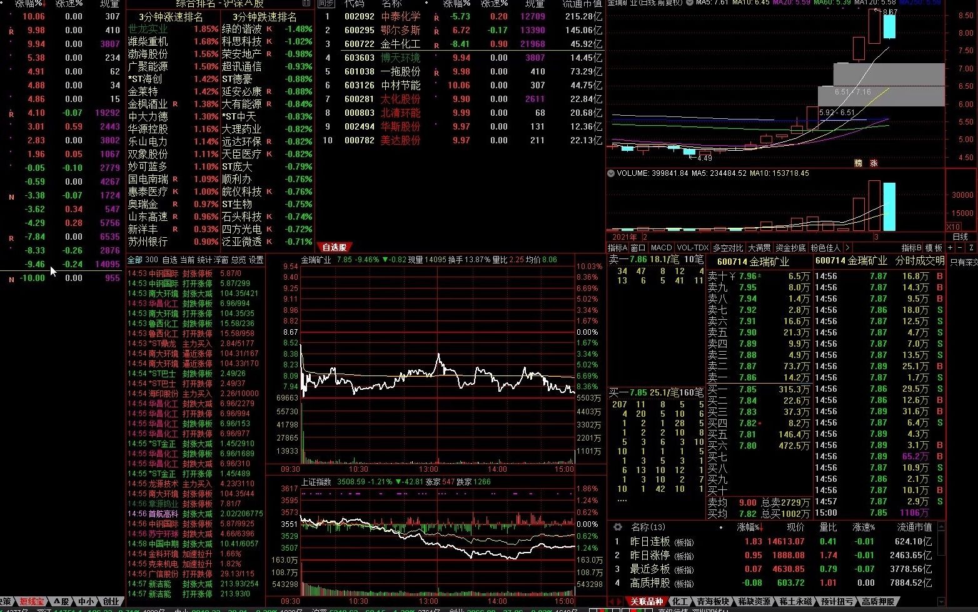Sort by 涨幅% column in related list
Viewport: 978px width, 612px height.
pos(750,528)
